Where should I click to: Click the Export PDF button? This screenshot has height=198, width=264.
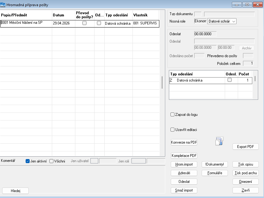tap(245, 147)
